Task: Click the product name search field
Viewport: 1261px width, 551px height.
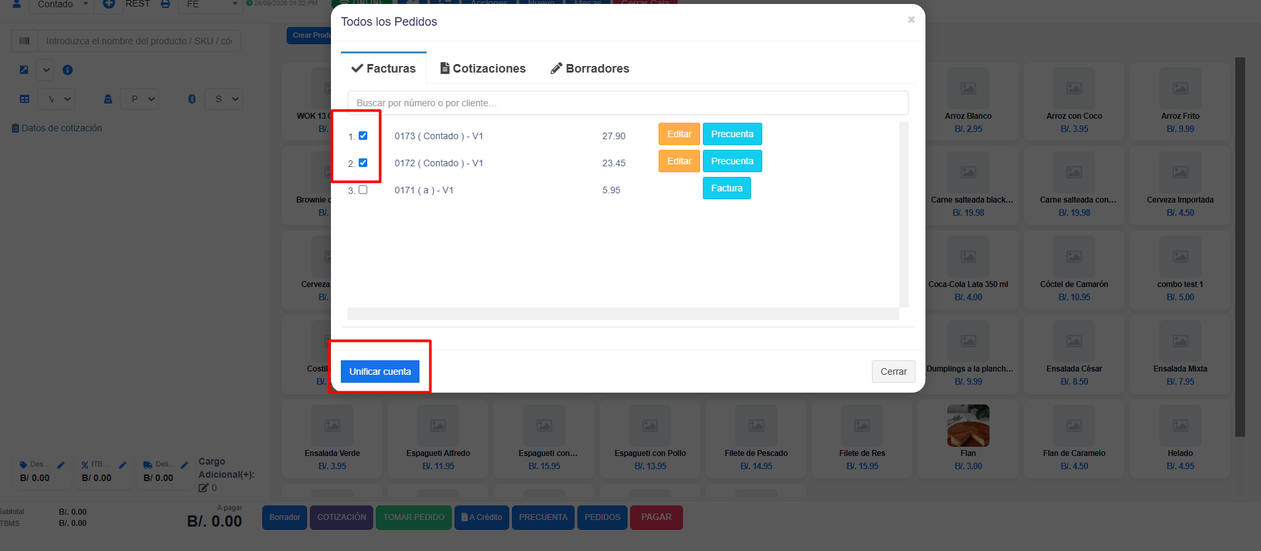Action: pos(139,41)
